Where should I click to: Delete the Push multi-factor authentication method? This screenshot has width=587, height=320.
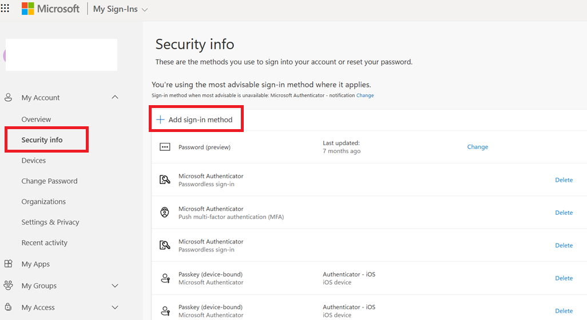(x=564, y=213)
